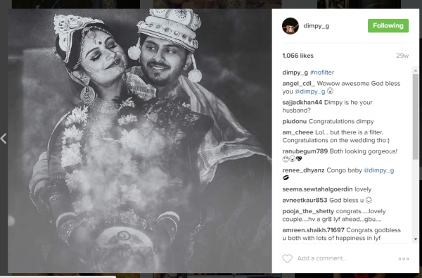
Task: View the 1,066 likes list
Action: pos(298,56)
